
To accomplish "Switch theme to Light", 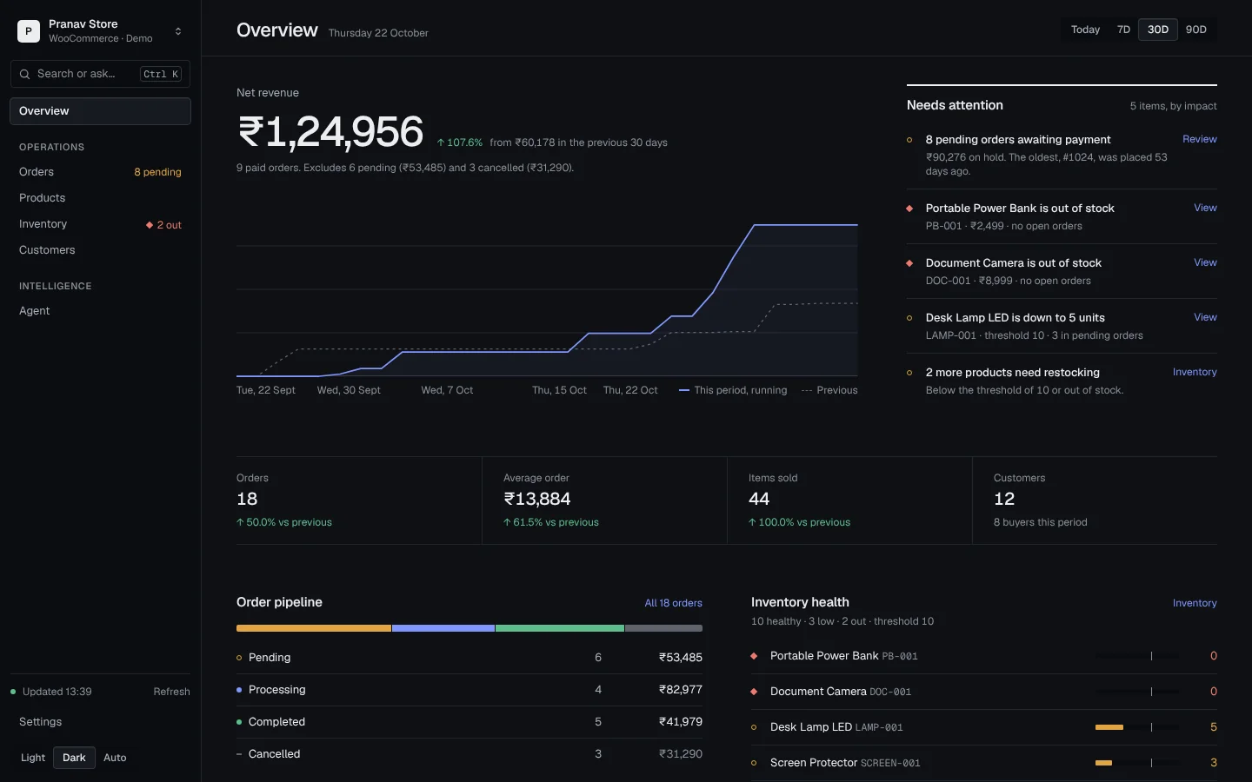I will pos(33,758).
